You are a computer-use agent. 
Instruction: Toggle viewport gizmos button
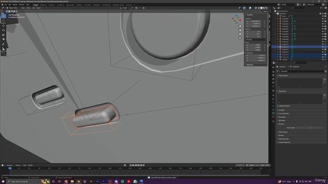pyautogui.click(x=244, y=8)
